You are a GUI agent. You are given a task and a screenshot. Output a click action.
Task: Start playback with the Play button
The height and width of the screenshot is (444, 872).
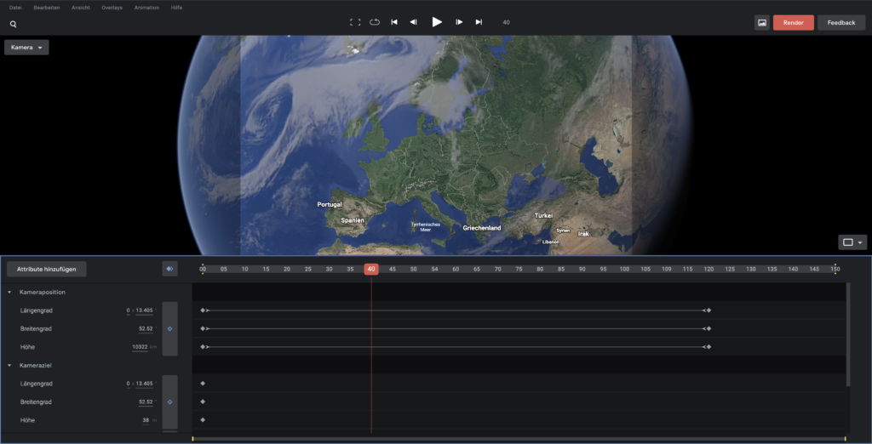[437, 22]
